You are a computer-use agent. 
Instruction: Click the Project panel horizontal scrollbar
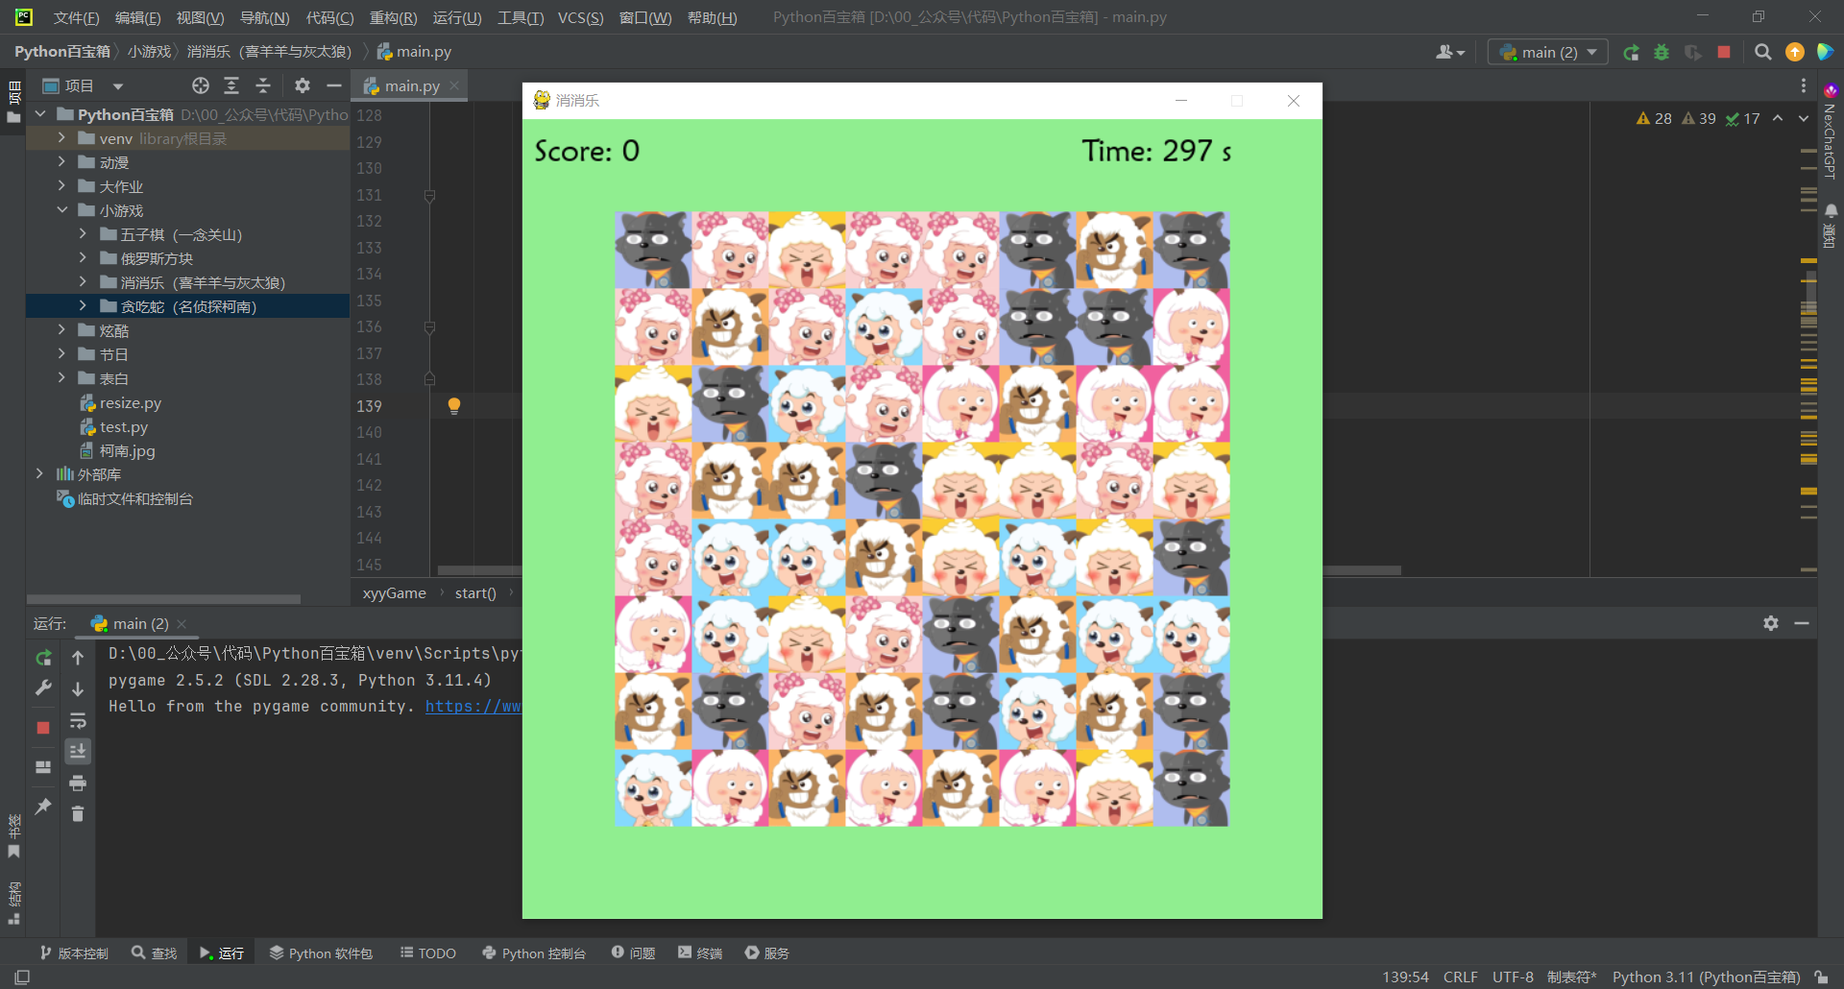163,599
